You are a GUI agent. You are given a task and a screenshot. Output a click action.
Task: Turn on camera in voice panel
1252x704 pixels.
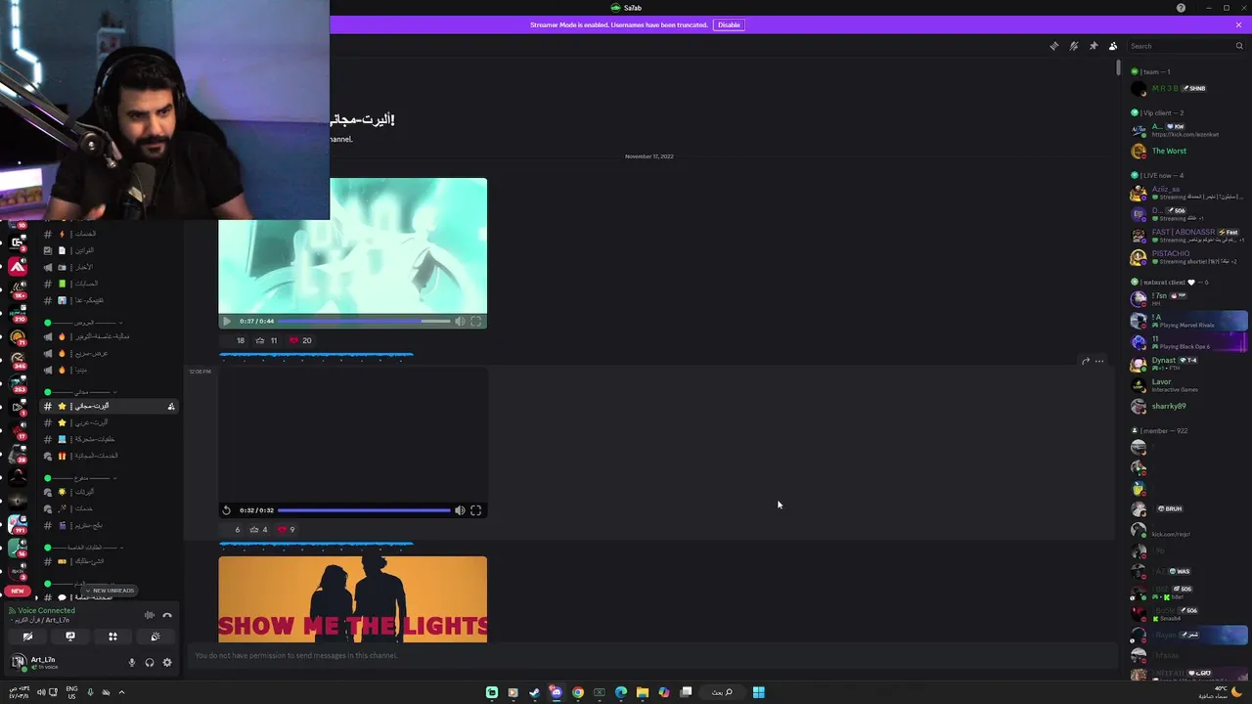[27, 637]
